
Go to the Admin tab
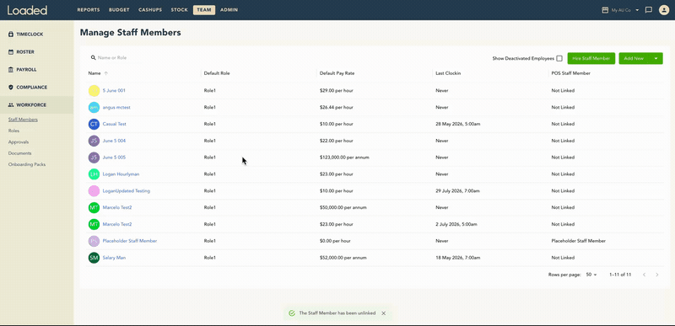[229, 10]
